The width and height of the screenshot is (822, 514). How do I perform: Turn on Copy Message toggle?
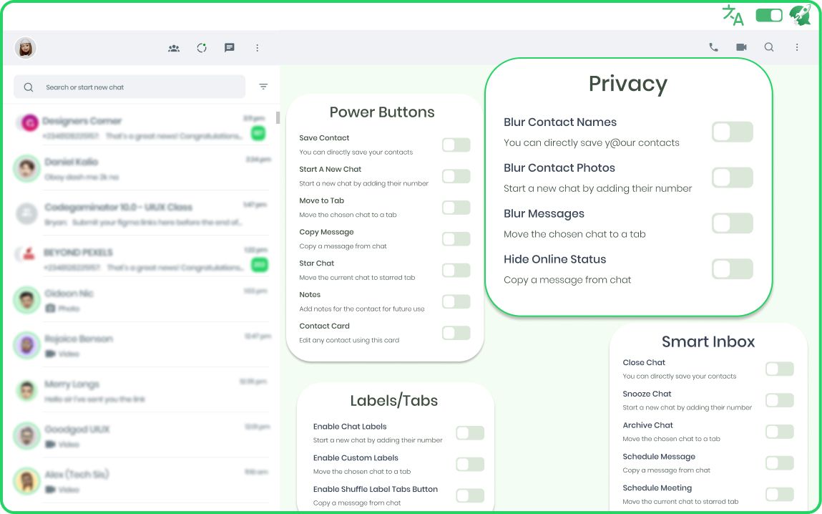pyautogui.click(x=456, y=239)
